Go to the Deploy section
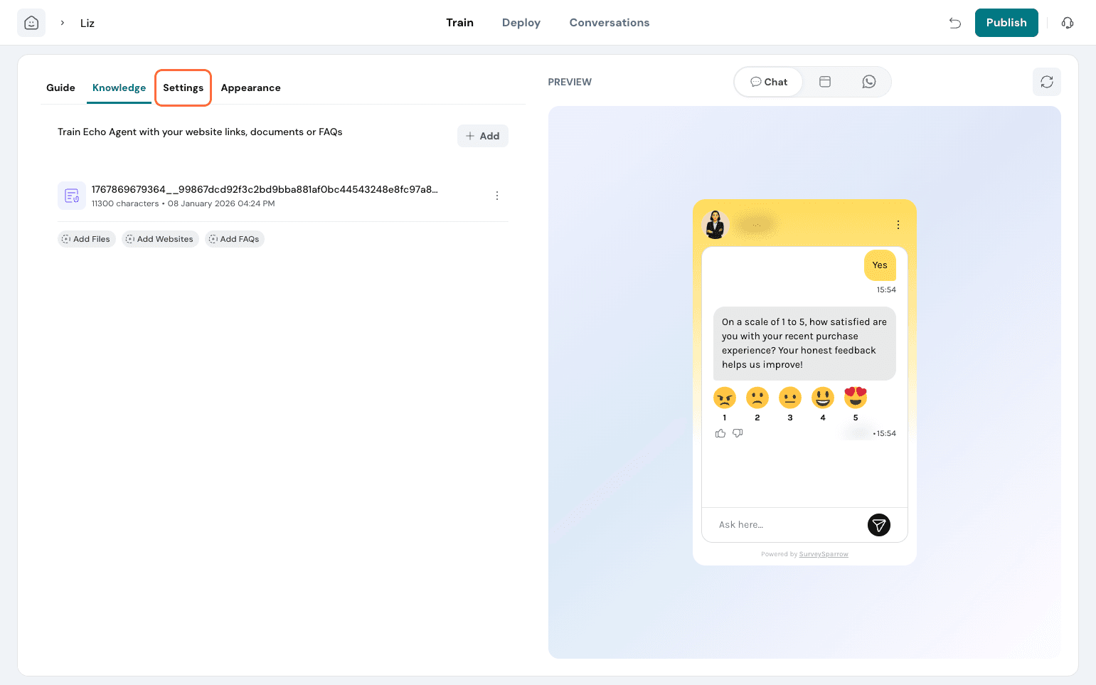The height and width of the screenshot is (685, 1096). 521,23
